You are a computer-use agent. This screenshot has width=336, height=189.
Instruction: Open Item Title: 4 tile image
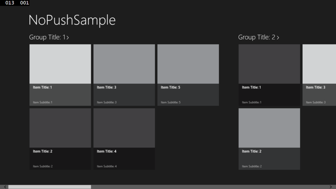click(124, 128)
